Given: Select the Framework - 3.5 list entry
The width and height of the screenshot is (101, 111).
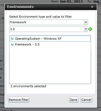Looking at the screenshot, I should click(x=50, y=44).
